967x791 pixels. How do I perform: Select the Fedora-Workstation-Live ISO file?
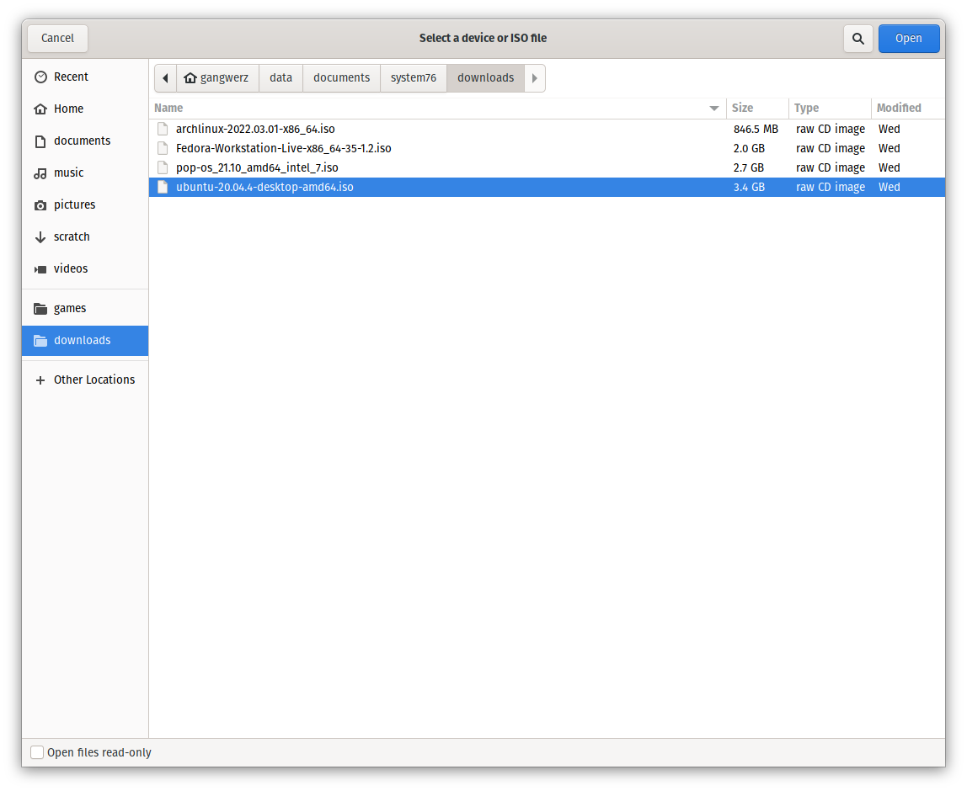(283, 147)
